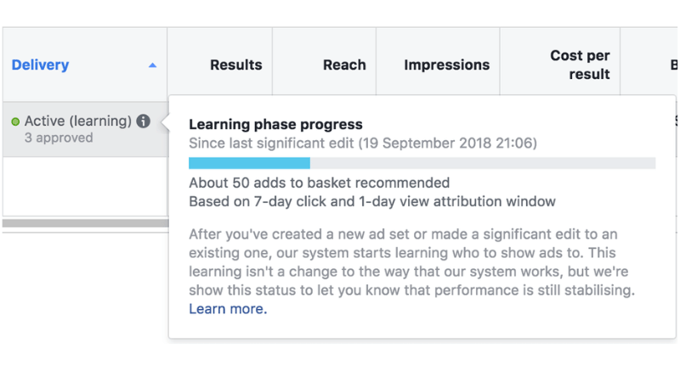
Task: Click the partially visible column after Cost per result
Action: coord(673,65)
